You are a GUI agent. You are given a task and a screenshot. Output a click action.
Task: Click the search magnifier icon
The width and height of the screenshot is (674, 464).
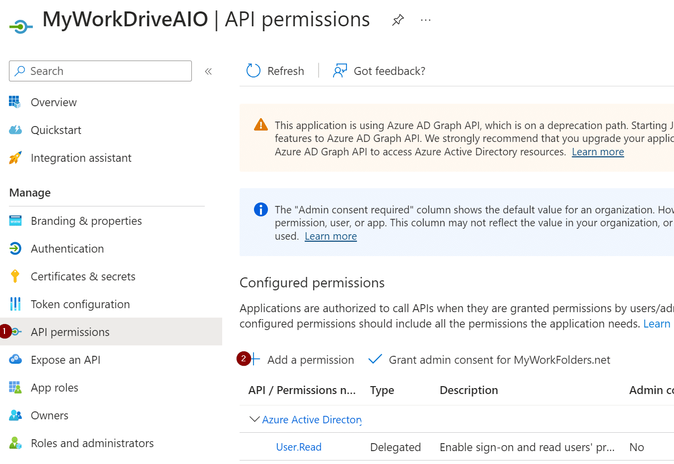pyautogui.click(x=19, y=71)
